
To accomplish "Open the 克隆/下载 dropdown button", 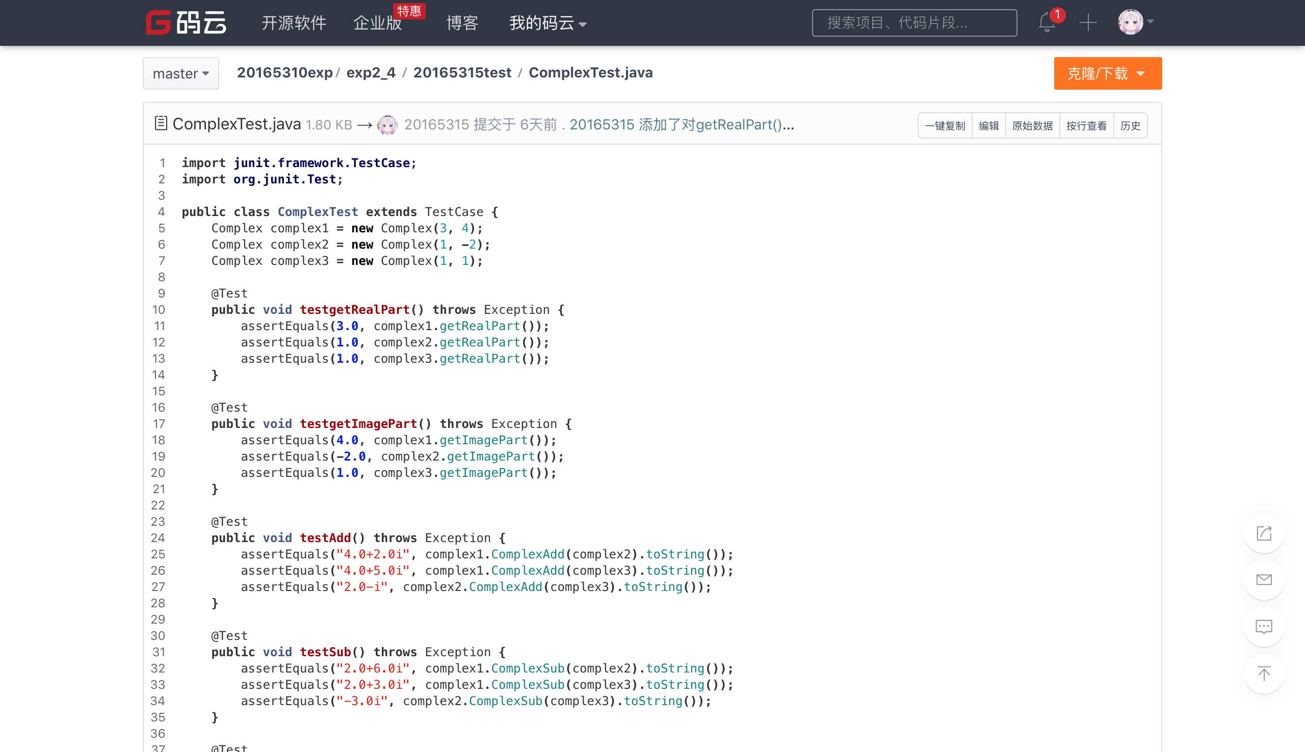I will 1107,73.
